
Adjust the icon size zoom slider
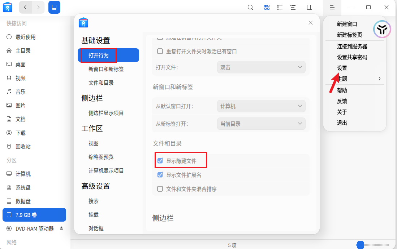(360, 245)
